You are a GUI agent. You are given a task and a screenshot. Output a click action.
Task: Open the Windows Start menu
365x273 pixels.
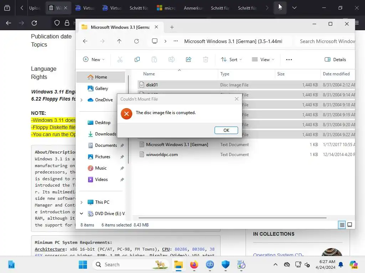pos(83,264)
